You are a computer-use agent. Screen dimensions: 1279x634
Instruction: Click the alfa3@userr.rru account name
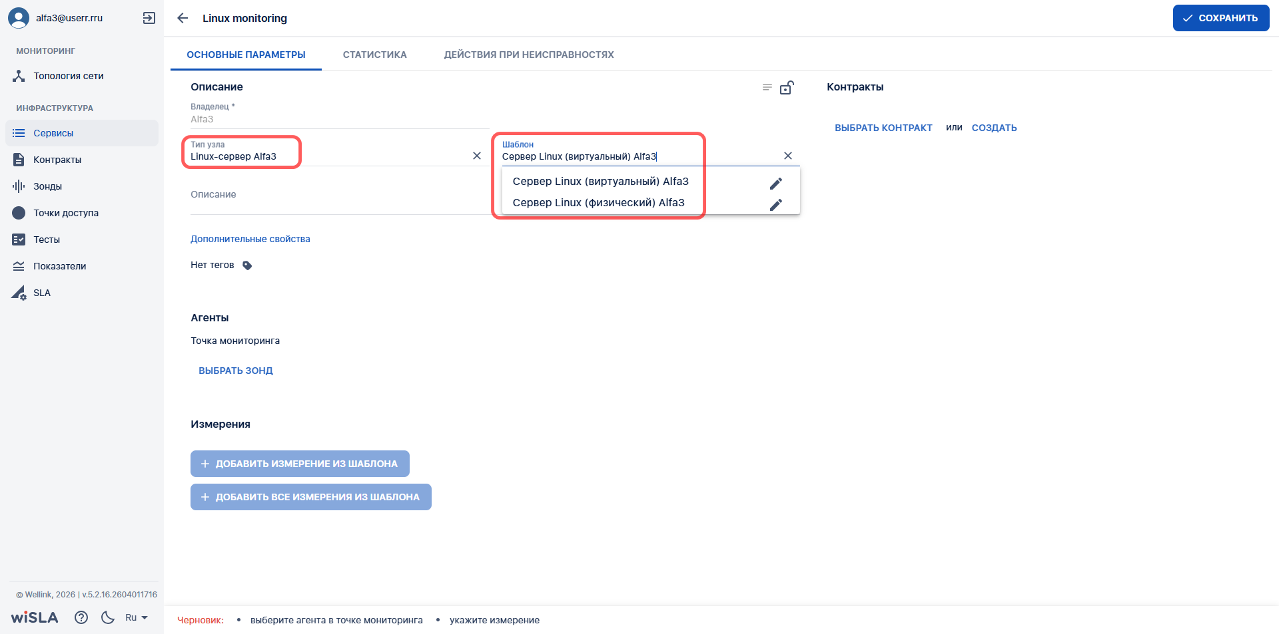point(69,18)
